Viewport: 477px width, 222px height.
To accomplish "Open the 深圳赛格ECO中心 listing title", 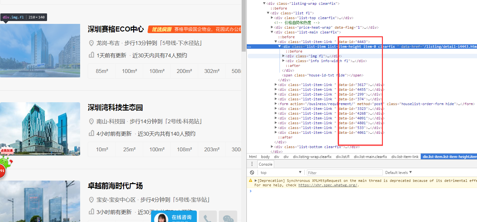I will 116,29.
